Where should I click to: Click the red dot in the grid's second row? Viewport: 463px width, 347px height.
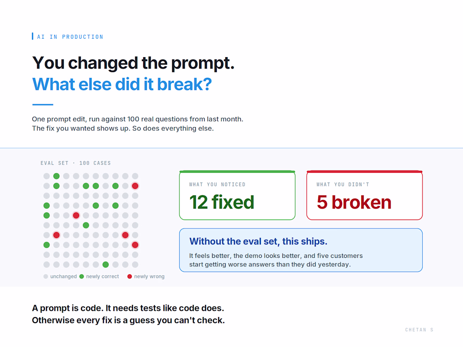pyautogui.click(x=135, y=186)
